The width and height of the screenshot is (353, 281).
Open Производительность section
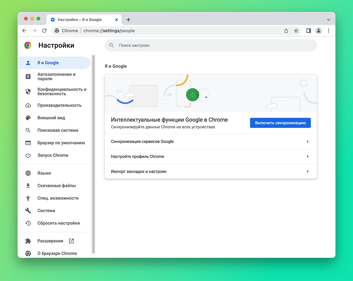(54, 105)
